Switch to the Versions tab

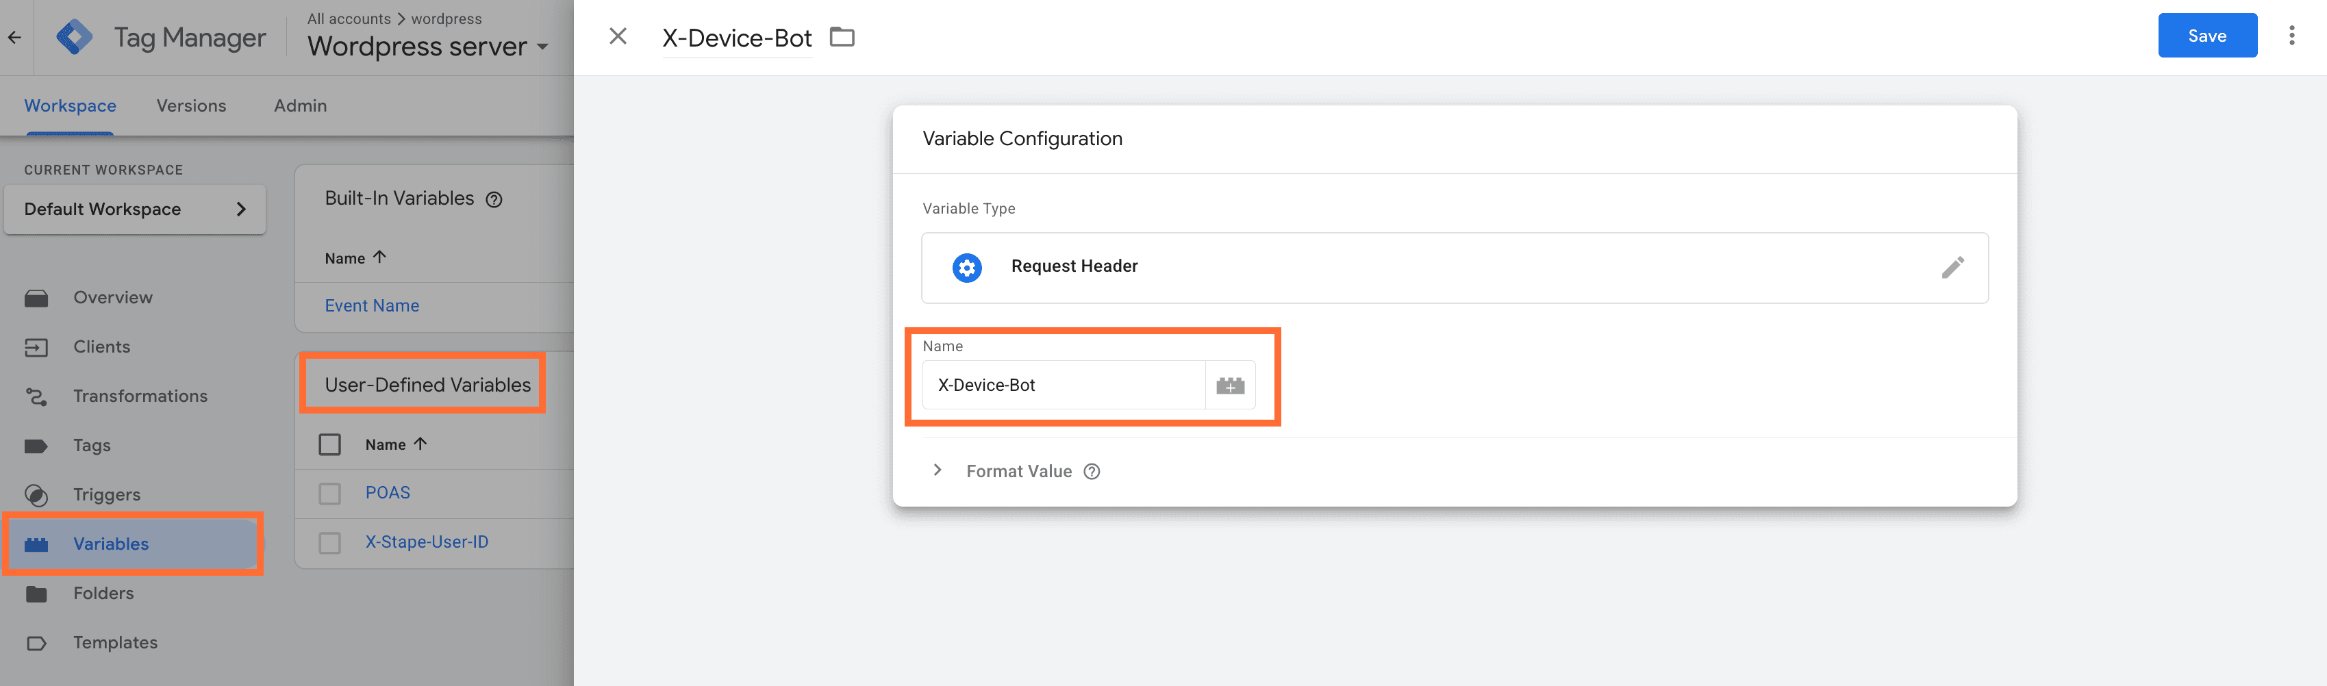coord(190,105)
